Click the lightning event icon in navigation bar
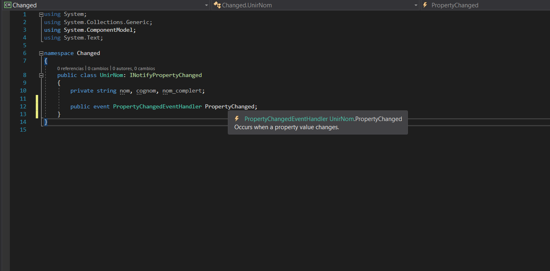 coord(425,5)
